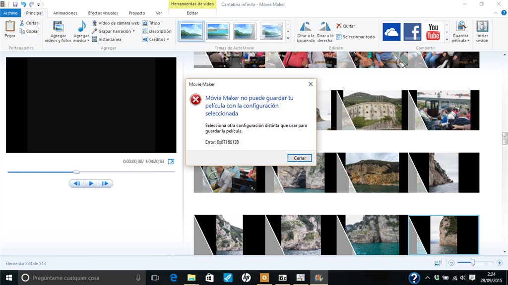Click the Pegar paste icon
Image resolution: width=508 pixels, height=285 pixels.
tap(10, 26)
